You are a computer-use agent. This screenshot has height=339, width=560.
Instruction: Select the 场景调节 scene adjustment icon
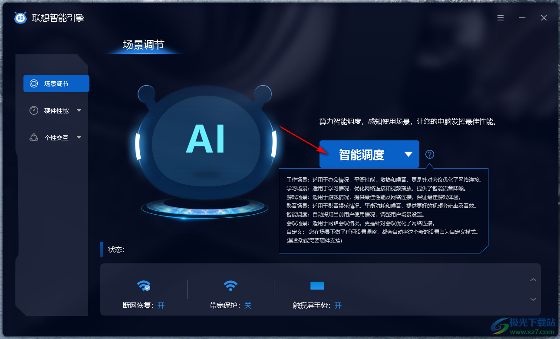tap(33, 83)
